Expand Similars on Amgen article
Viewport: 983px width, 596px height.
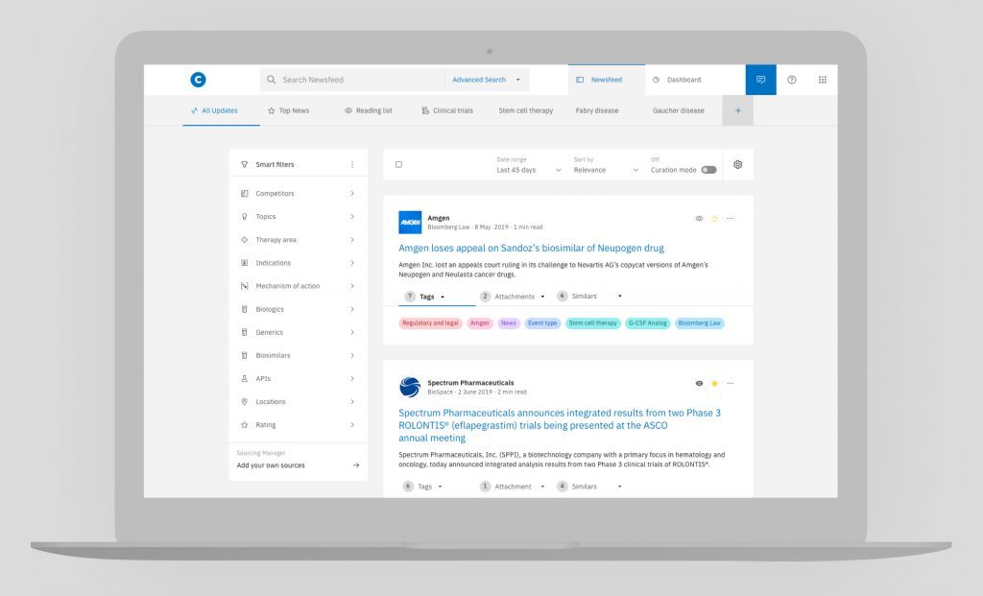tap(590, 296)
